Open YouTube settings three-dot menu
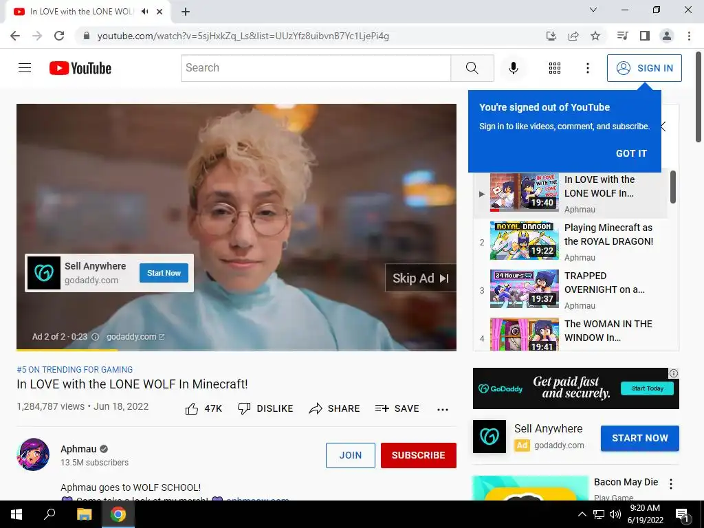The width and height of the screenshot is (704, 528). click(x=587, y=68)
